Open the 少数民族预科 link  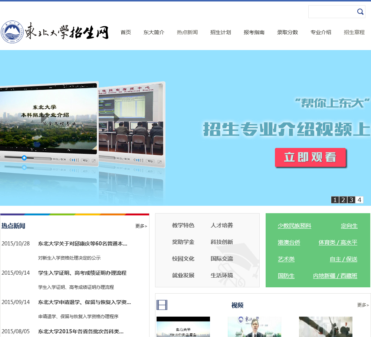pyautogui.click(x=294, y=226)
